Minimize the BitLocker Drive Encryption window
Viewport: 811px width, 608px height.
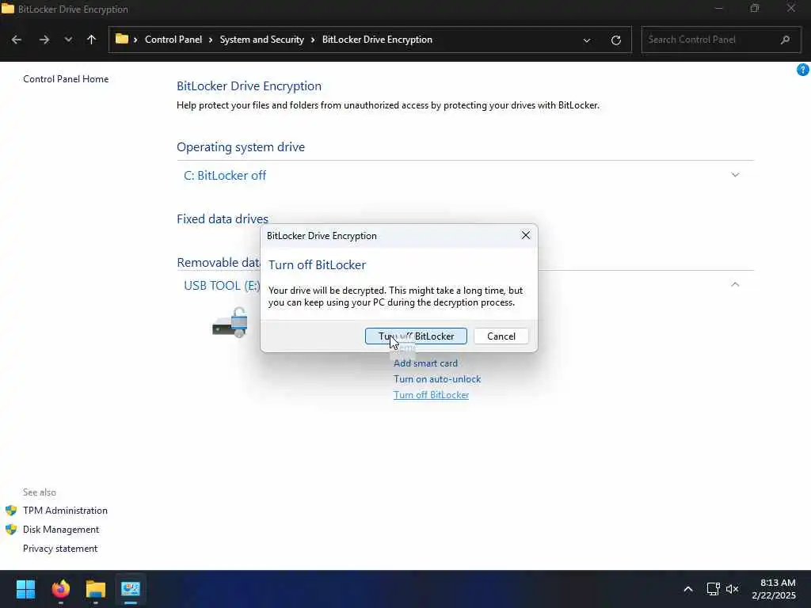click(719, 8)
